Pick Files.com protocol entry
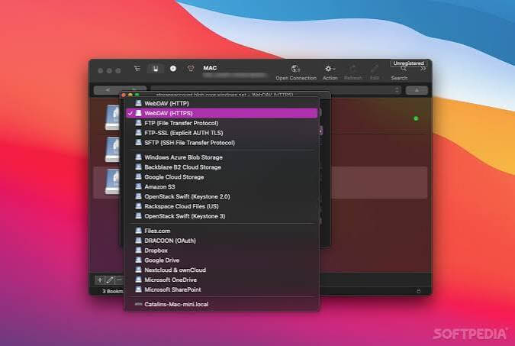 [222, 231]
